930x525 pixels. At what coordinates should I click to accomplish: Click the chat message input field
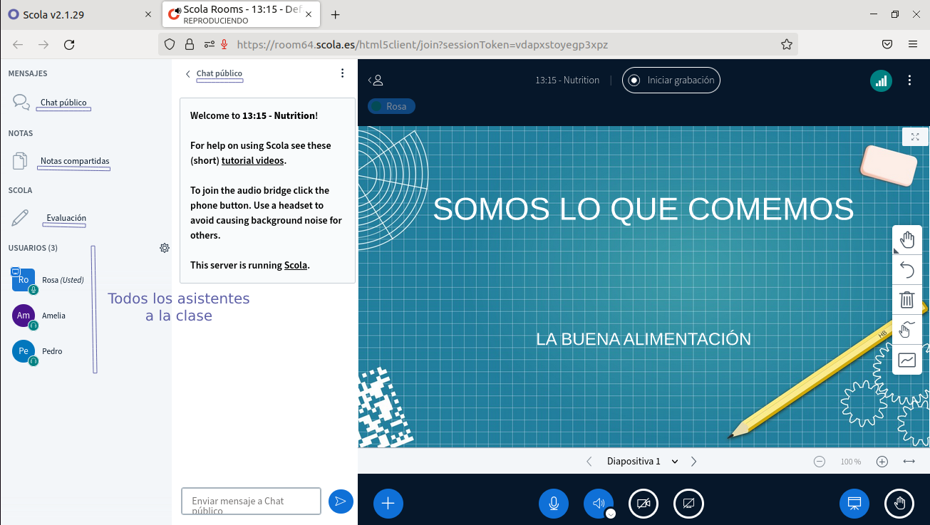click(251, 501)
